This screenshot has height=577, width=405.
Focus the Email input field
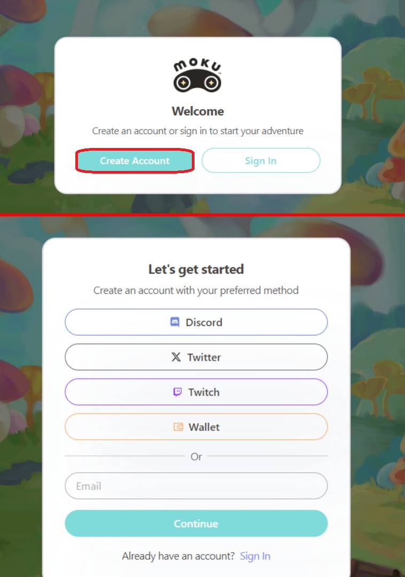[x=196, y=486]
